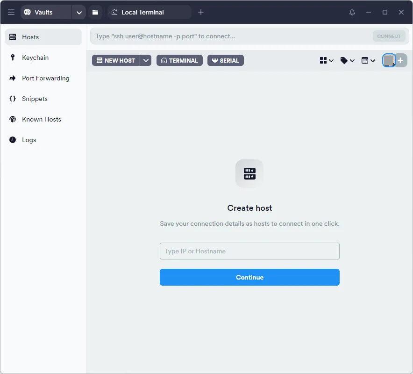Open the sort order dropdown
This screenshot has height=374, width=413.
tap(368, 61)
